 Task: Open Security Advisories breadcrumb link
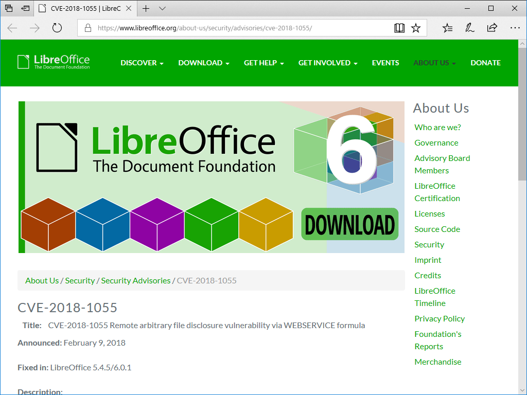point(136,280)
